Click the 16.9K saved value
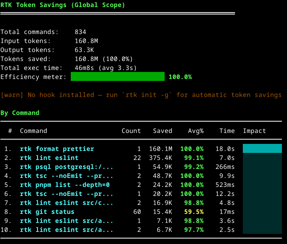 tap(163, 203)
